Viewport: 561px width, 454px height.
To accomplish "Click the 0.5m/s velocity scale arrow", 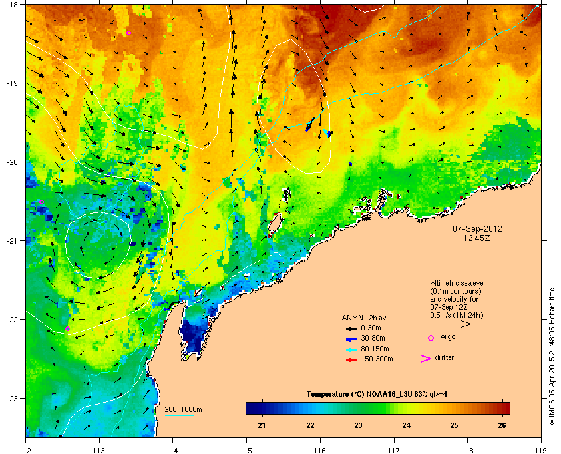I will click(455, 324).
